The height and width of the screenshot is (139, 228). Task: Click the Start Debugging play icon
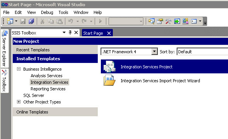tap(100, 21)
